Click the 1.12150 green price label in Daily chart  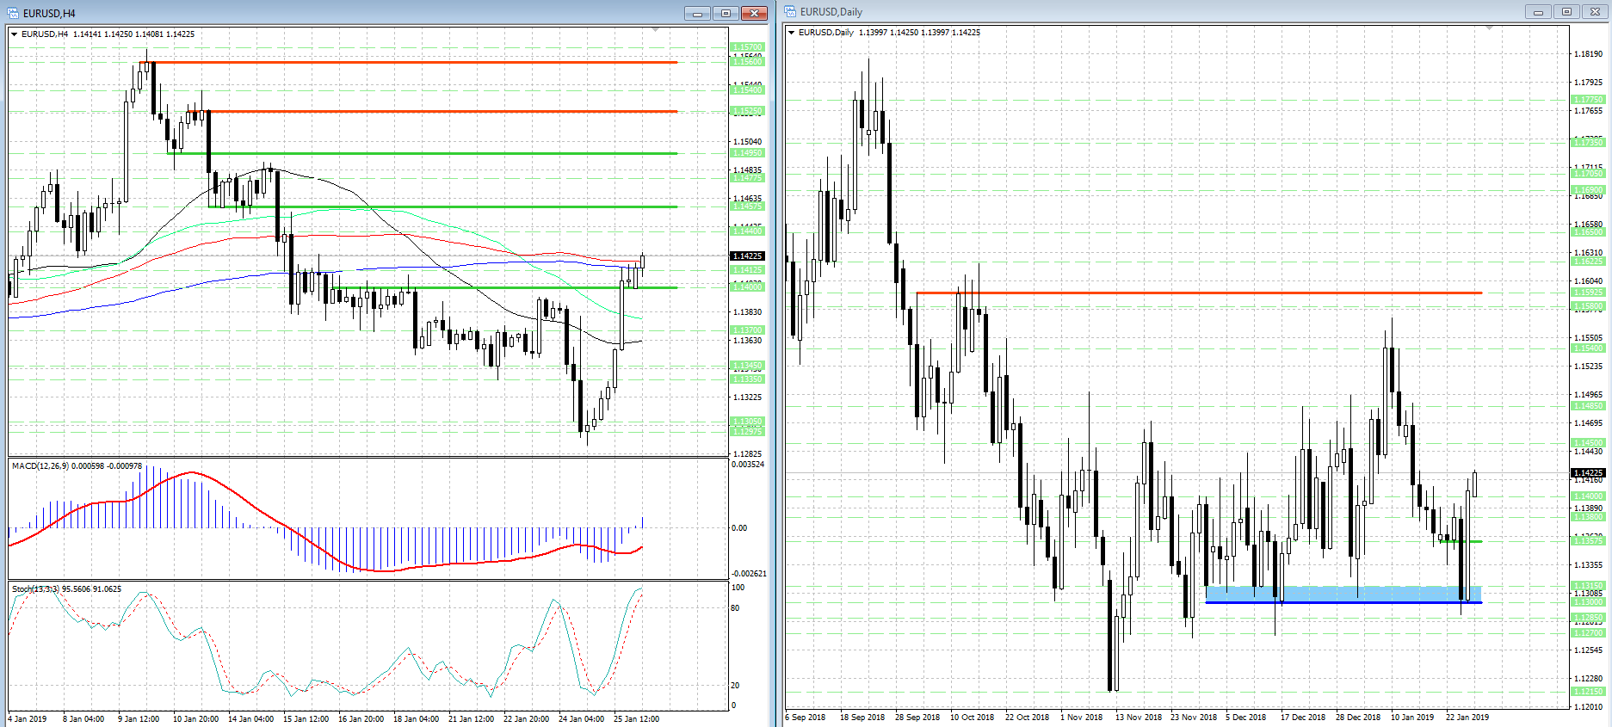point(1588,692)
